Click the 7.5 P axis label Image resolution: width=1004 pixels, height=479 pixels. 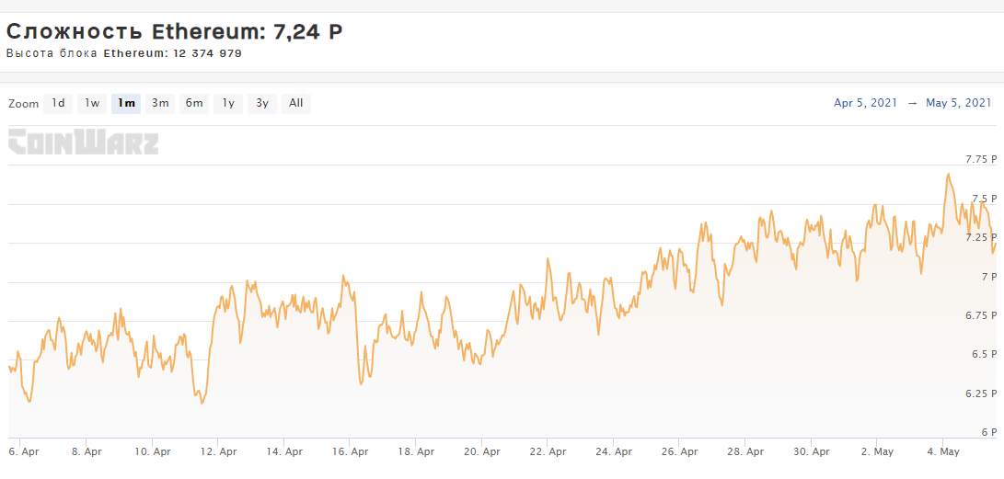tap(984, 199)
